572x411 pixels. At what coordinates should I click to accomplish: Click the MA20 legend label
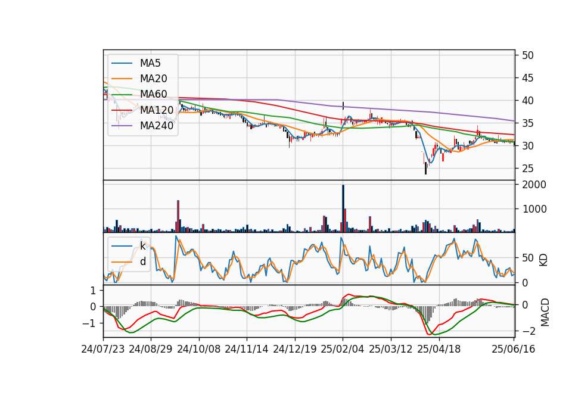[154, 79]
